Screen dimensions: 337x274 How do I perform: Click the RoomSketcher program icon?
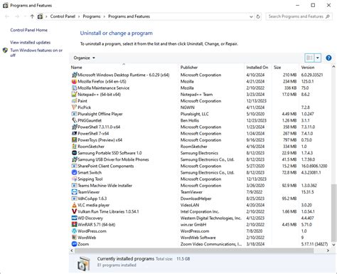[x=74, y=147]
